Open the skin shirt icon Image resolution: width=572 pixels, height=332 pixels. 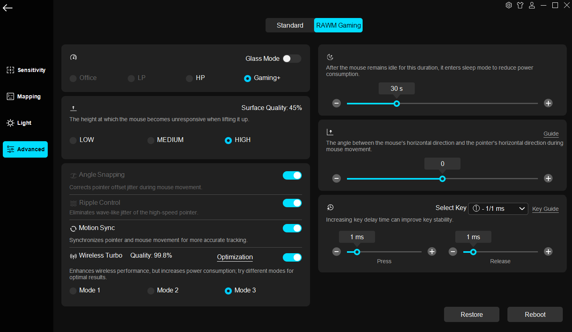pos(520,5)
